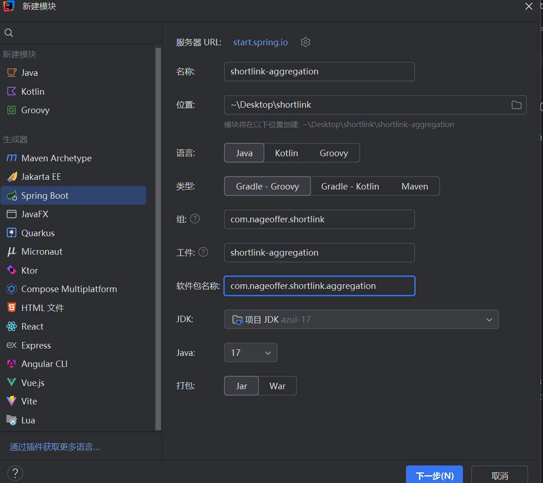Open the project JDK dropdown
Viewport: 543px width, 483px height.
[x=361, y=319]
